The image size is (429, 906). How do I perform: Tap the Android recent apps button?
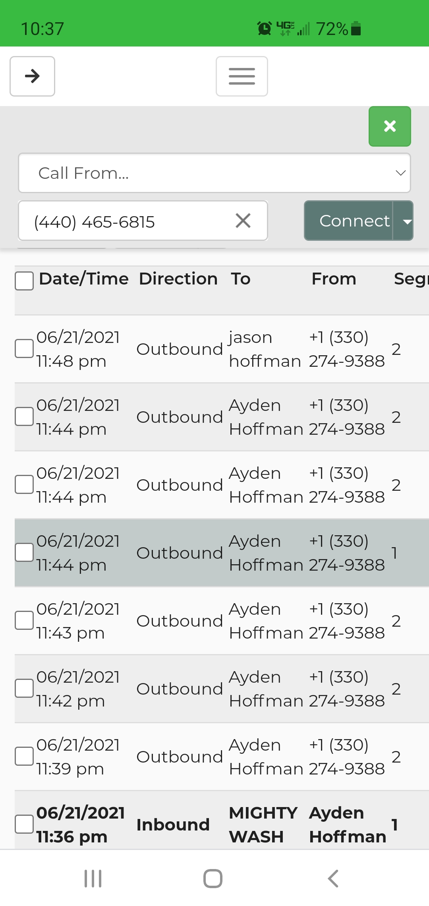pos(93,878)
